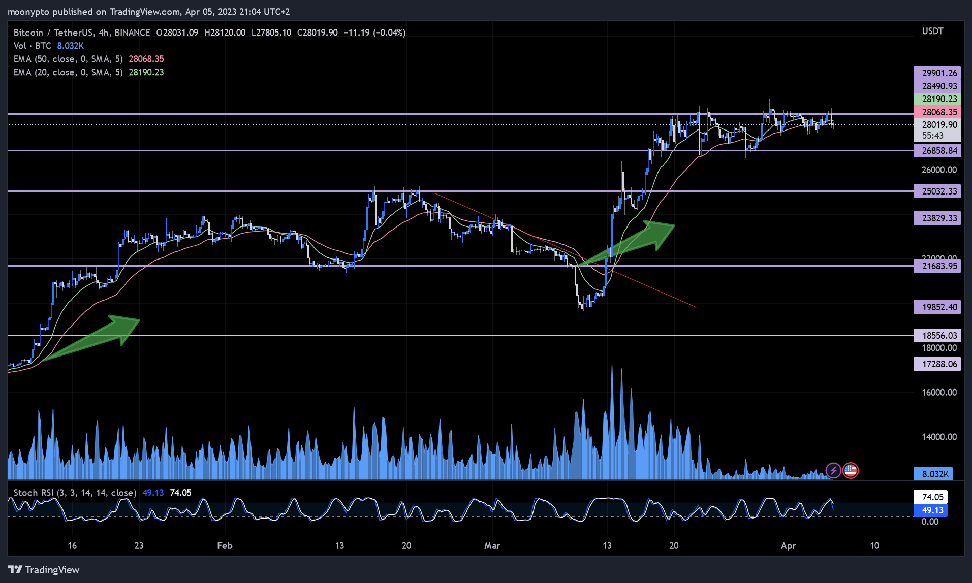
Task: Click the EMA (50, close, 0, SMA, 5) legend
Action: pyautogui.click(x=68, y=59)
